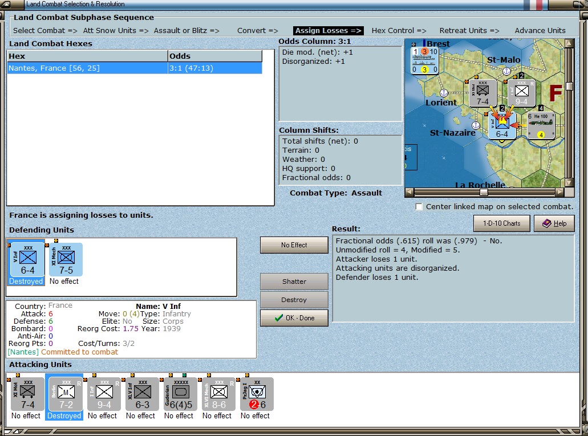Choose the Guderian HQ attacking unit
This screenshot has width=588, height=436.
(180, 394)
